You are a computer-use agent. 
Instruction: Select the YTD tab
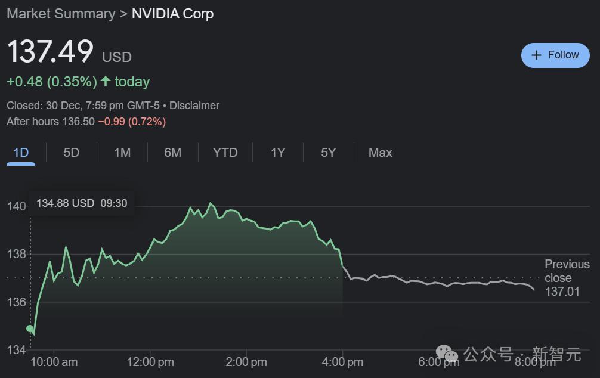tap(225, 153)
